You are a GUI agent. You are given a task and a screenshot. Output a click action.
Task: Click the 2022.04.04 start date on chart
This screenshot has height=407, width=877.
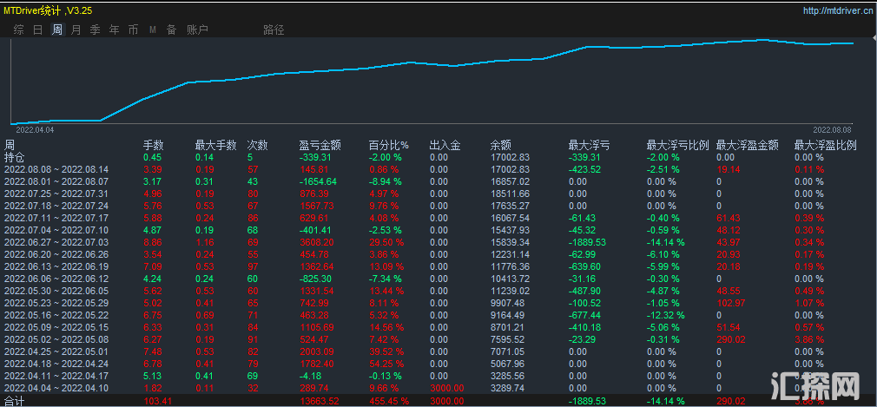(x=35, y=128)
